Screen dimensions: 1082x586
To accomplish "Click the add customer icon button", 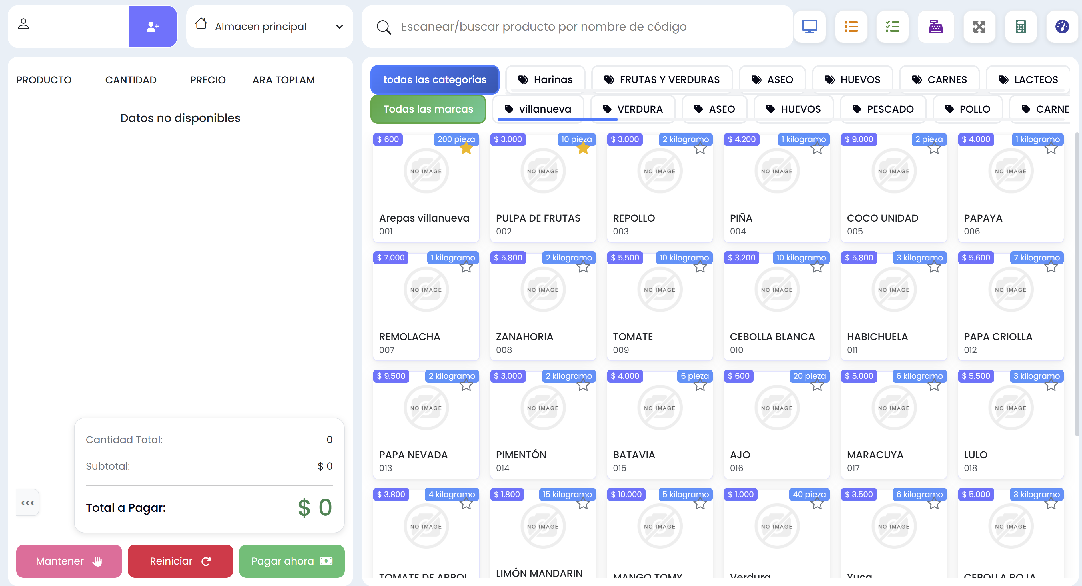I will (x=153, y=27).
